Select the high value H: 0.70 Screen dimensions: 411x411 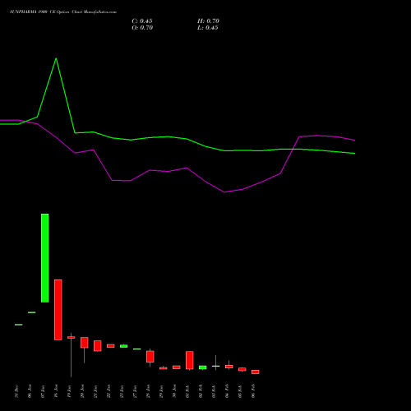click(x=208, y=21)
